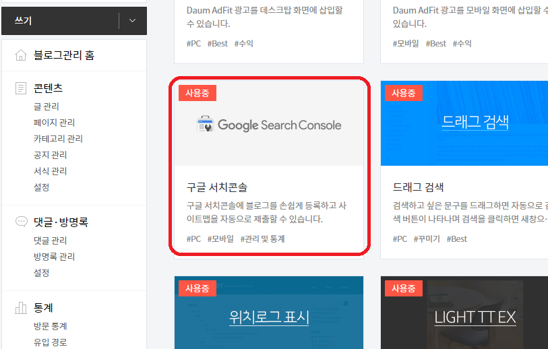This screenshot has width=548, height=349.
Task: Open 공지 관리
Action: (x=50, y=154)
